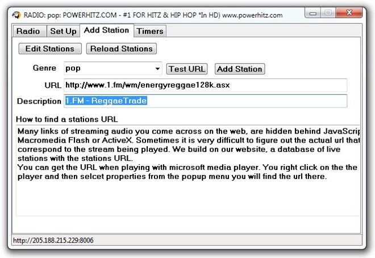This screenshot has height=258, width=375.
Task: Click the radio app icon in title bar
Action: coord(16,15)
